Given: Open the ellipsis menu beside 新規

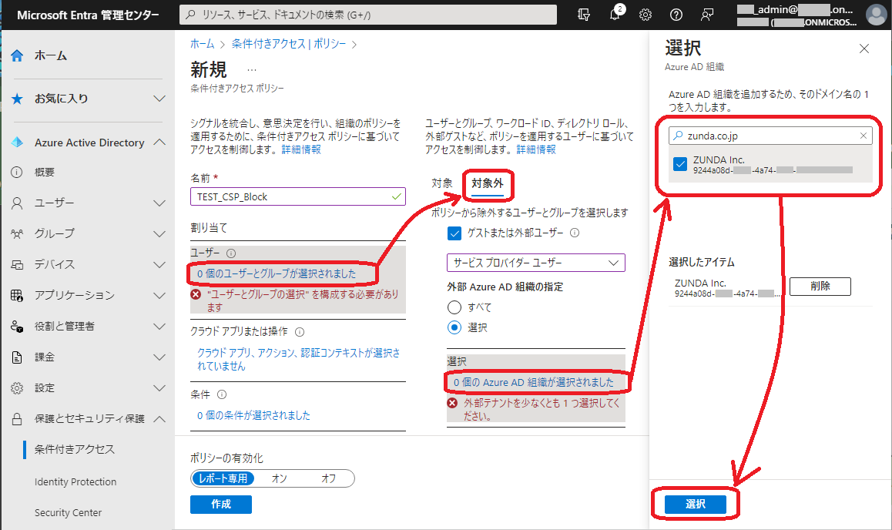Looking at the screenshot, I should coord(252,70).
